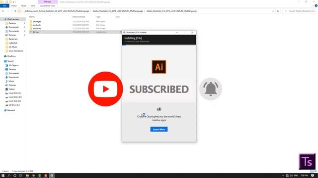Open the products folder
Image resolution: width=318 pixels, height=178 pixels.
pyautogui.click(x=36, y=25)
